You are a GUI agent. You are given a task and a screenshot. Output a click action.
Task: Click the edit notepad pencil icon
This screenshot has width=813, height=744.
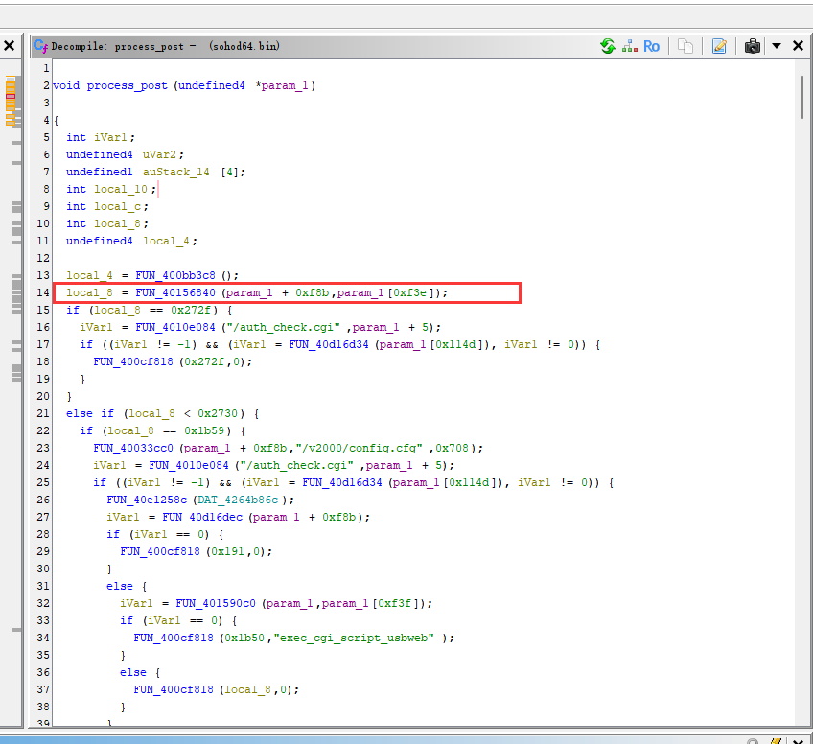coord(719,46)
